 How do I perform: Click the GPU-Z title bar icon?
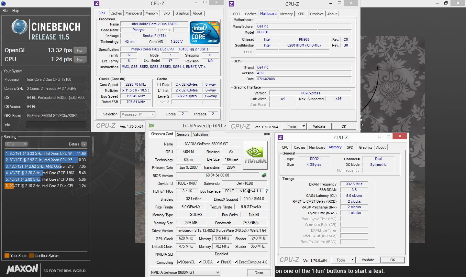tap(151, 126)
